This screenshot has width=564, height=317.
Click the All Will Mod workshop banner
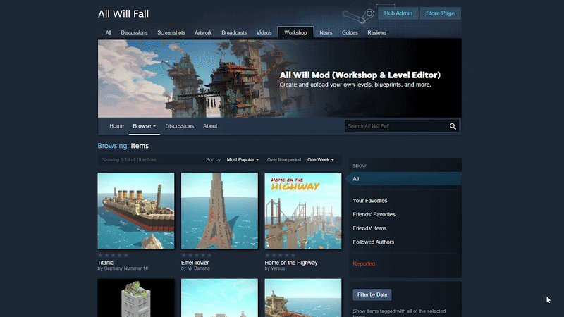[279, 79]
